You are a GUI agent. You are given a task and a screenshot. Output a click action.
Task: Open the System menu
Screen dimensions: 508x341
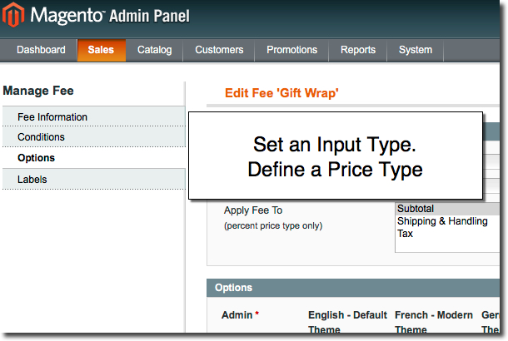tap(416, 50)
